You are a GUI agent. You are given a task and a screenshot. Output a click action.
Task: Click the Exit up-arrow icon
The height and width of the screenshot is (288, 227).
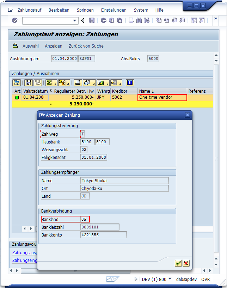111,20
